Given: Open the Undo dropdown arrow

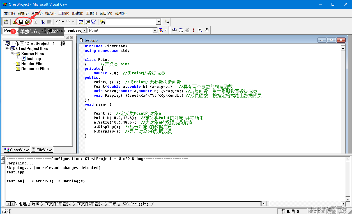Looking at the screenshot, I should tap(63, 22).
